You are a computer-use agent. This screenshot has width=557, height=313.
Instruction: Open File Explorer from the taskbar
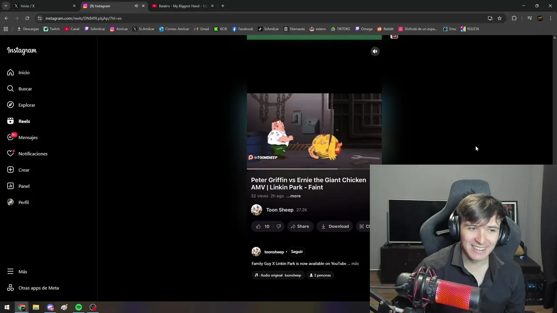point(36,307)
